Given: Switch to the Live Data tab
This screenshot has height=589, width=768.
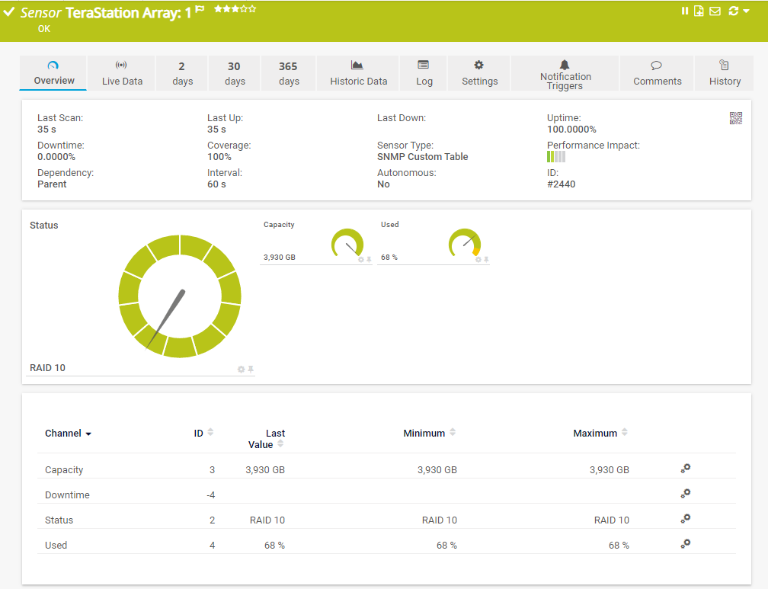Looking at the screenshot, I should coord(122,73).
